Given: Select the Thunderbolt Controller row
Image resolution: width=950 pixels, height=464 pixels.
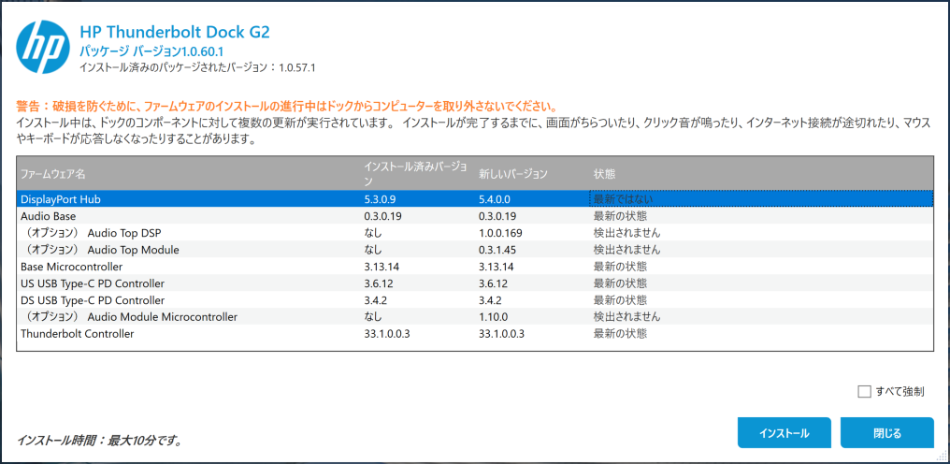Looking at the screenshot, I should pyautogui.click(x=474, y=334).
